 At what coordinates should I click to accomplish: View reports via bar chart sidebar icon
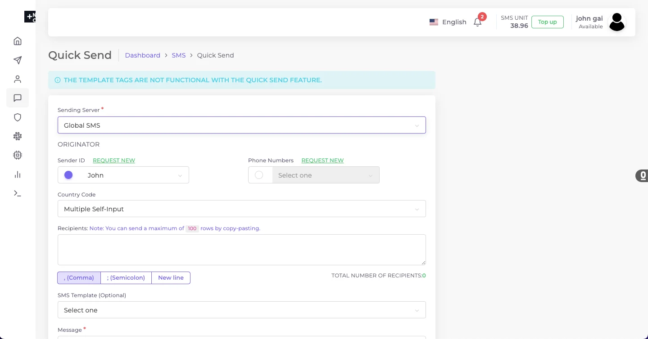click(x=18, y=174)
